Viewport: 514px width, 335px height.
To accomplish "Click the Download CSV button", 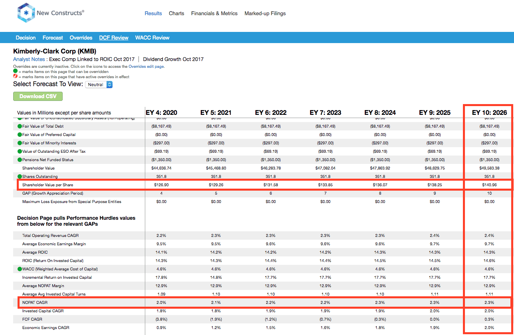I will click(x=38, y=96).
